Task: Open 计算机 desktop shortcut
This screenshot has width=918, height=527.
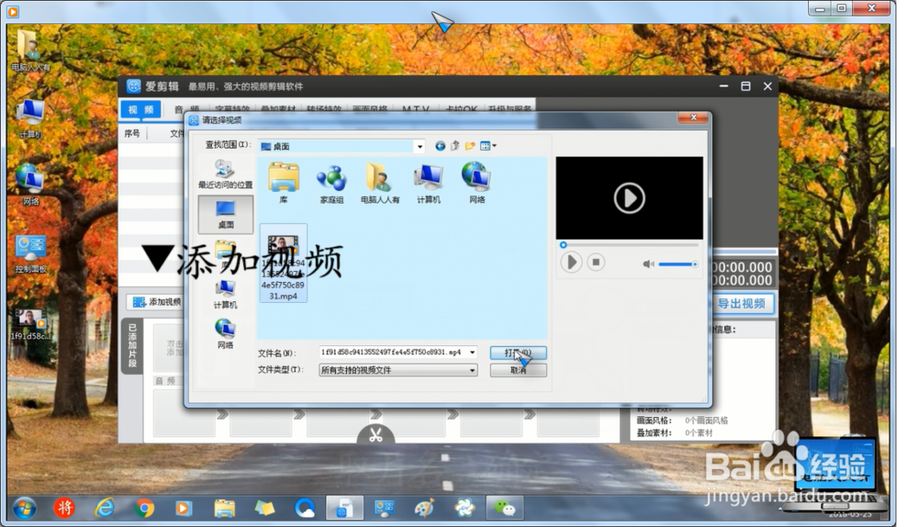Action: pyautogui.click(x=30, y=119)
